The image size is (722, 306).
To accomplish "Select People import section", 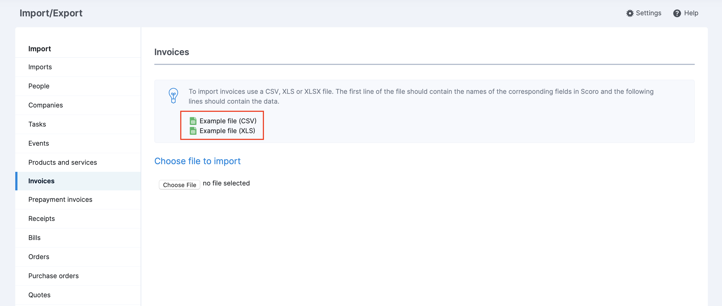I will 78,86.
